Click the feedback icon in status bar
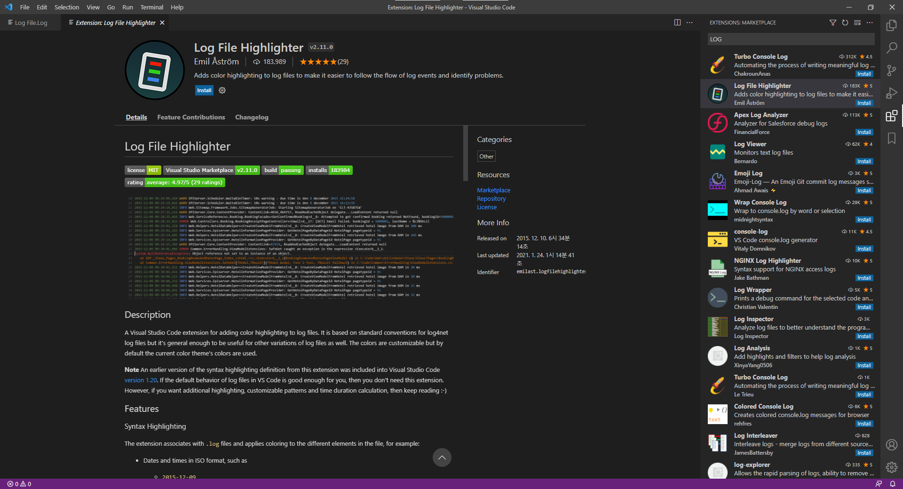 click(879, 484)
